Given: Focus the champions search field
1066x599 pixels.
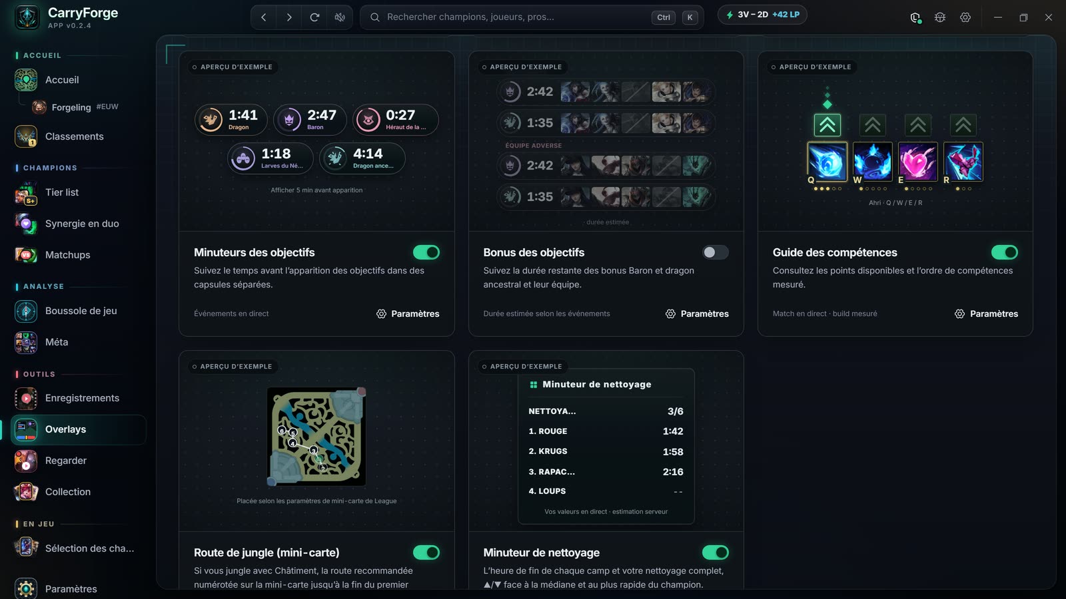Looking at the screenshot, I should (x=532, y=17).
